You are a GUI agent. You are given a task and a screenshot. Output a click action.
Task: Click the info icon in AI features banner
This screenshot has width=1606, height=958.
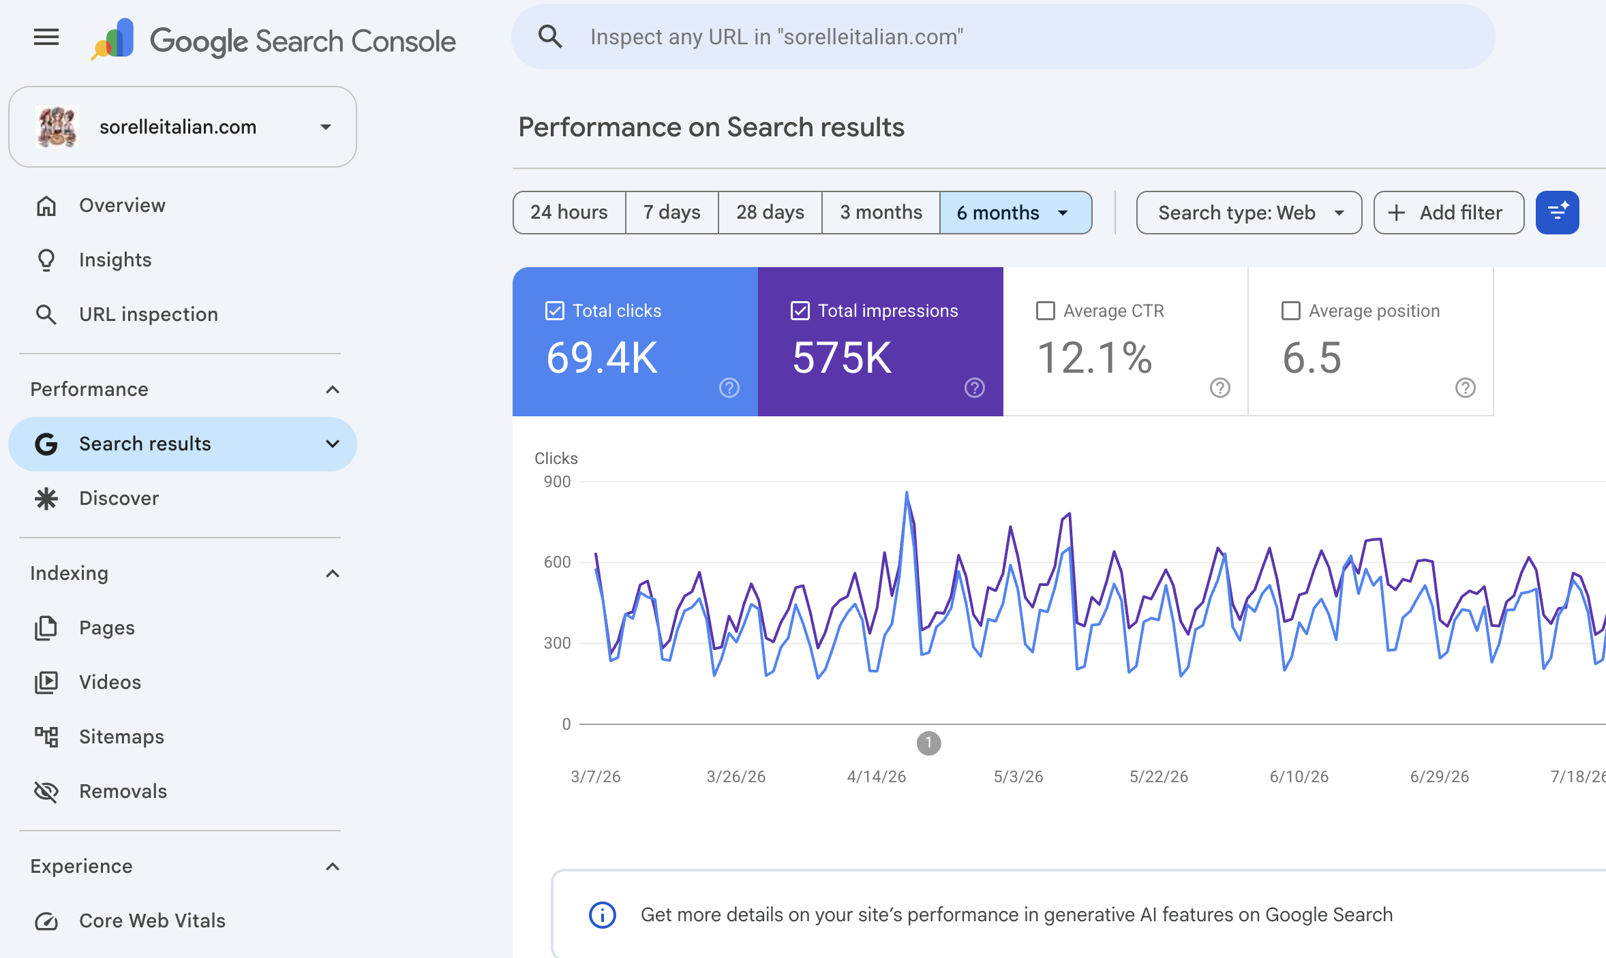coord(603,915)
